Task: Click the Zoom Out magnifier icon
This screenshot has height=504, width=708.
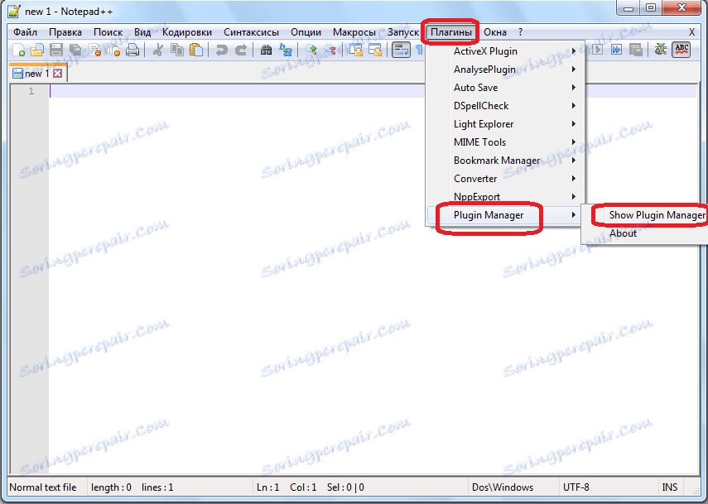Action: pyautogui.click(x=330, y=50)
